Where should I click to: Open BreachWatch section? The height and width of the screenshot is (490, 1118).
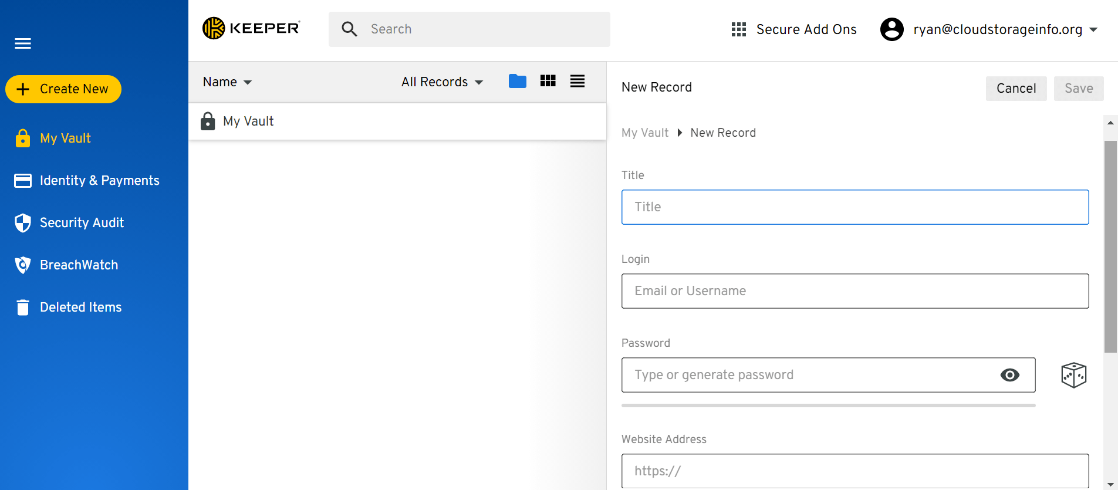79,265
